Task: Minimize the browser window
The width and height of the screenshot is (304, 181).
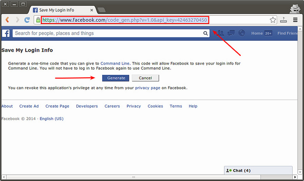Action: point(14,4)
